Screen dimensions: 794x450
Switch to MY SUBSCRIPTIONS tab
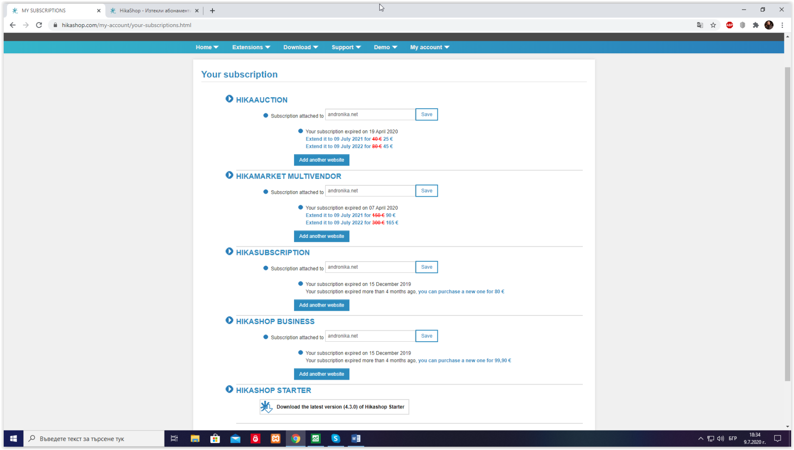pos(55,11)
